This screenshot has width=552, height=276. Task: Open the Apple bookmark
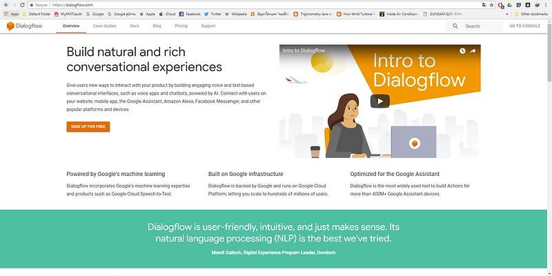point(147,14)
